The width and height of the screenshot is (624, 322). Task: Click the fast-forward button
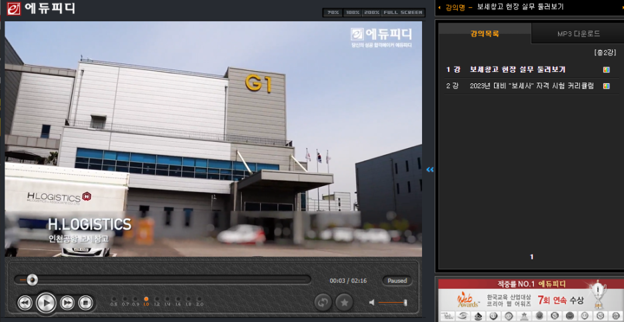tap(67, 303)
